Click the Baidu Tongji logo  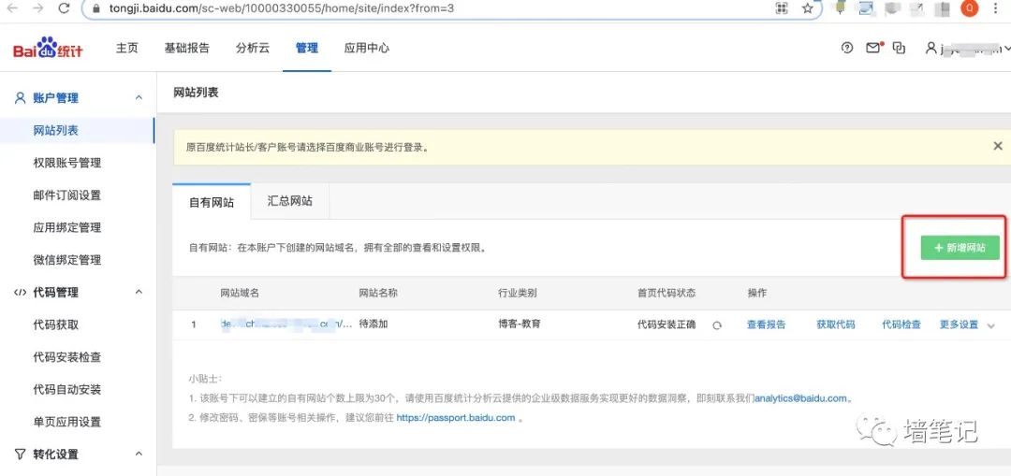[49, 49]
